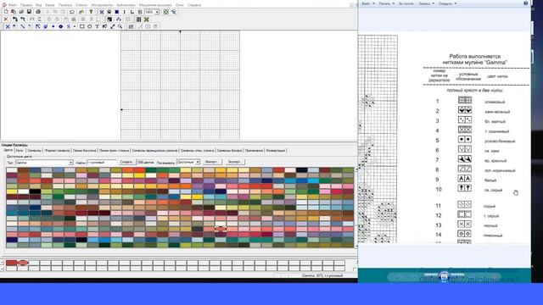Click the legend text 'белый'
543x305 pixels.
pyautogui.click(x=490, y=180)
